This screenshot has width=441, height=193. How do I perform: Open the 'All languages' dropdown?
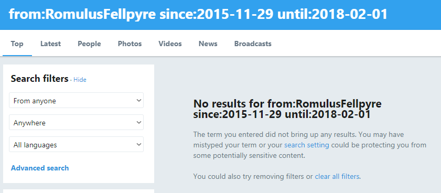click(x=76, y=144)
